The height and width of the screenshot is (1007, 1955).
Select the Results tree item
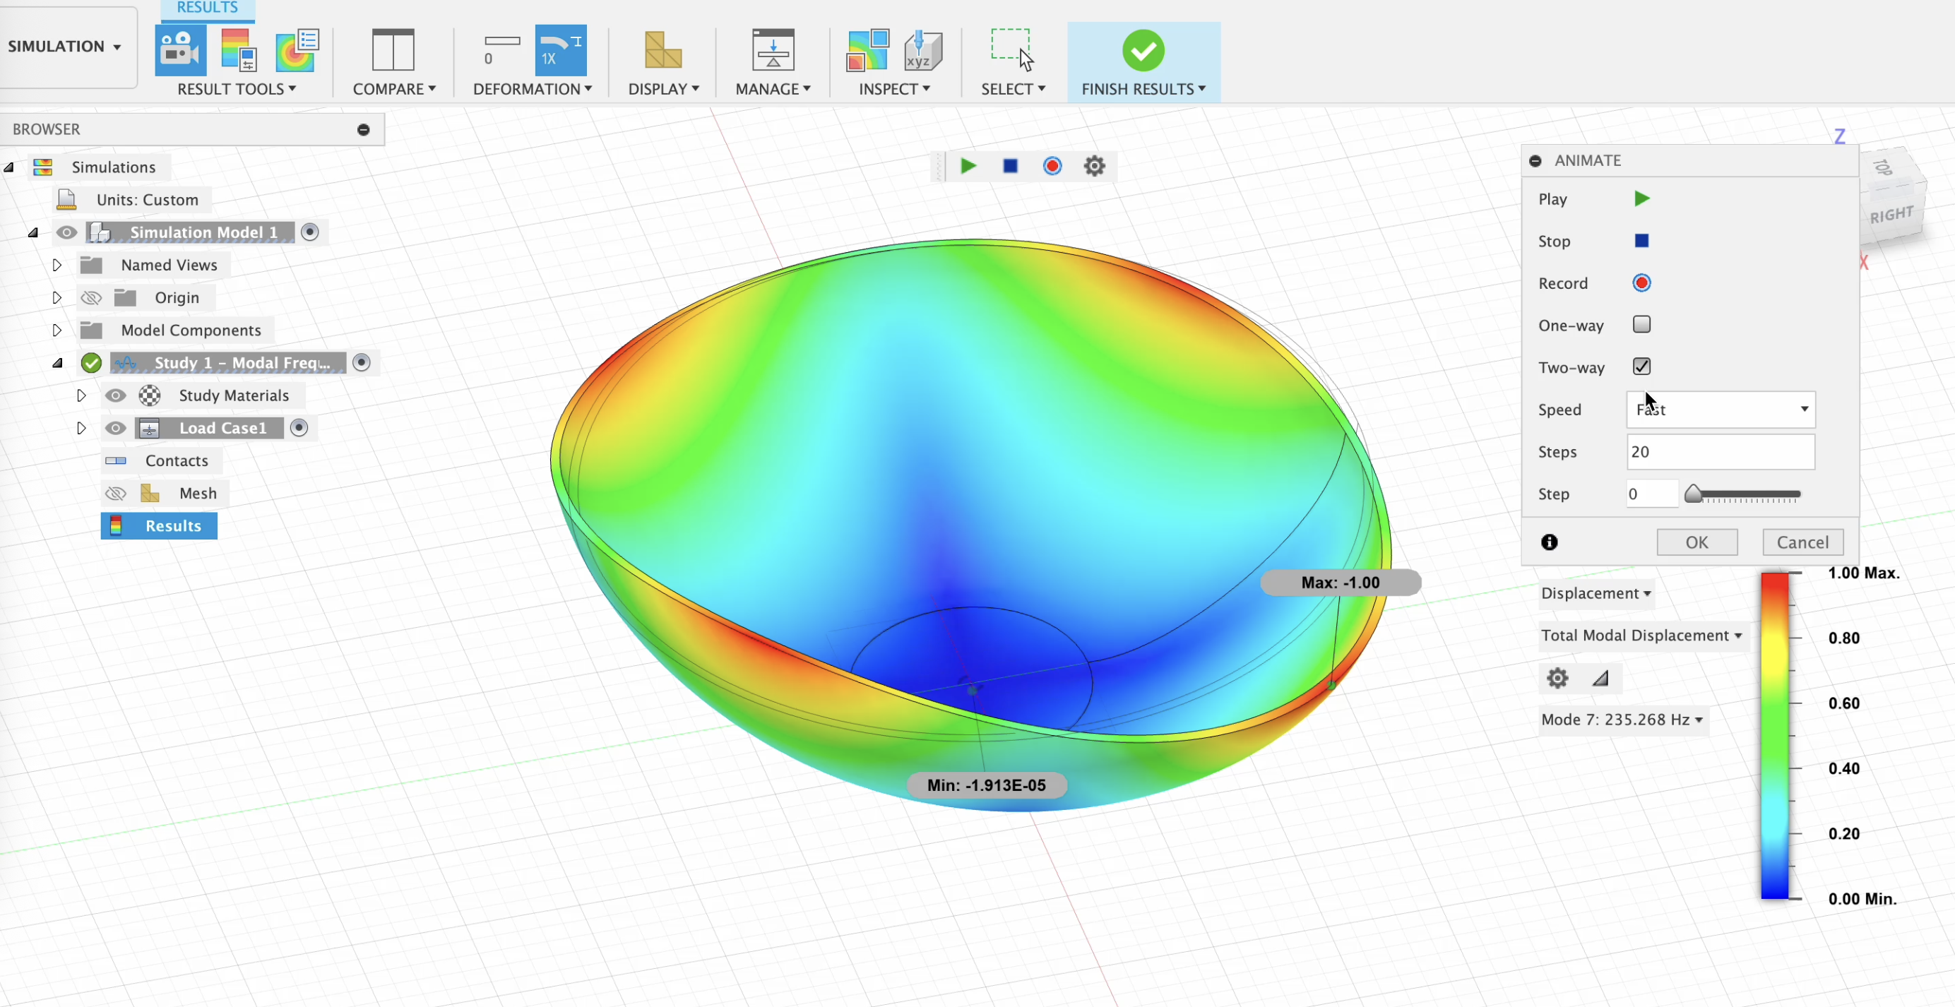pyautogui.click(x=160, y=526)
